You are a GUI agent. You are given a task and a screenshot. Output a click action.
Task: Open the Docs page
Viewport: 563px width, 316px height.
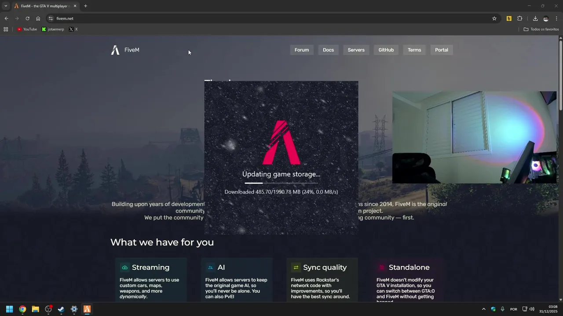(x=328, y=50)
